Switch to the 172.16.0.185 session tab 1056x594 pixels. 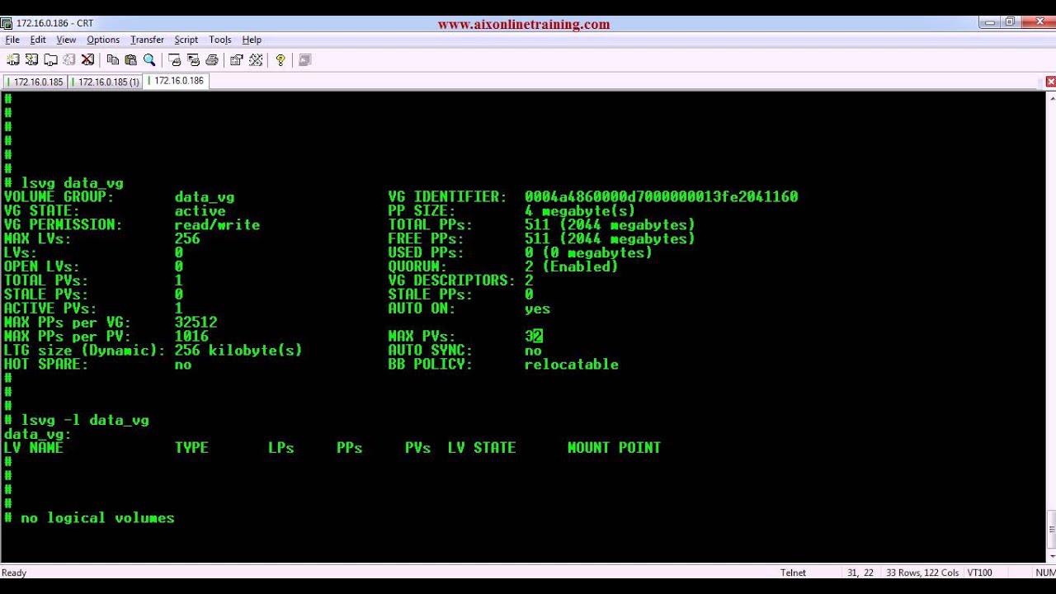[x=35, y=82]
